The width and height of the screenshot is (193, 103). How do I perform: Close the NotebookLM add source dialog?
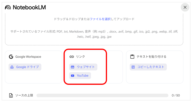click(x=185, y=7)
